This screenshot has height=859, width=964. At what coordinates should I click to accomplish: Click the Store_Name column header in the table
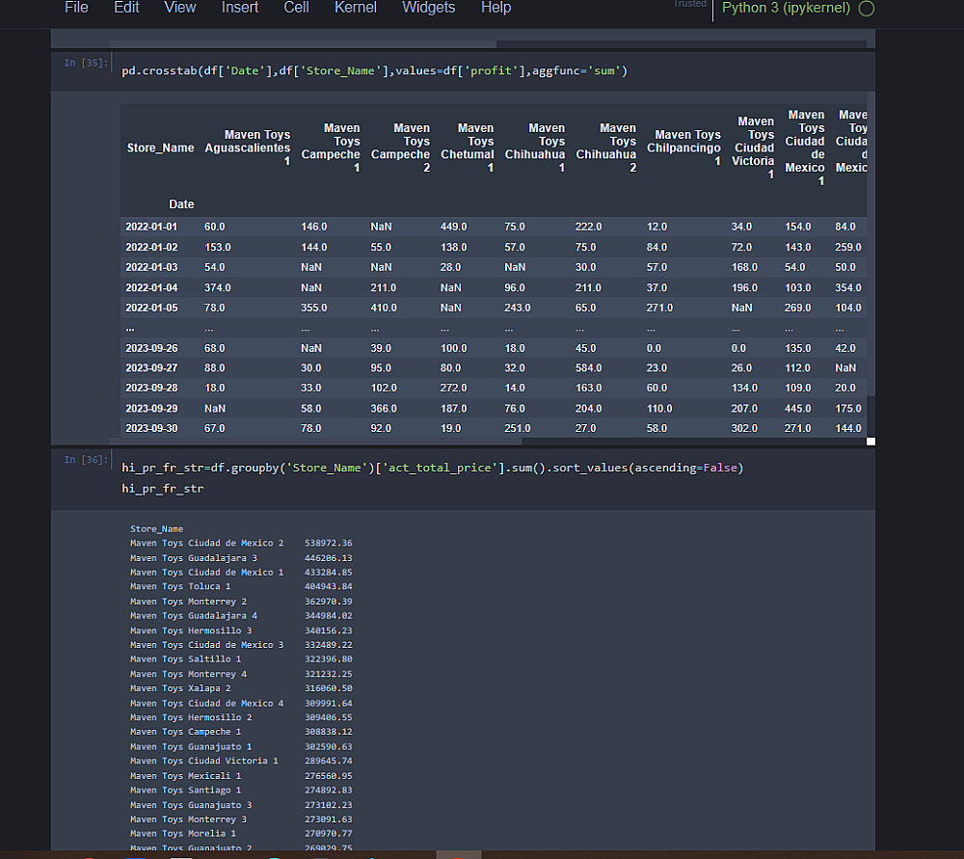point(160,148)
